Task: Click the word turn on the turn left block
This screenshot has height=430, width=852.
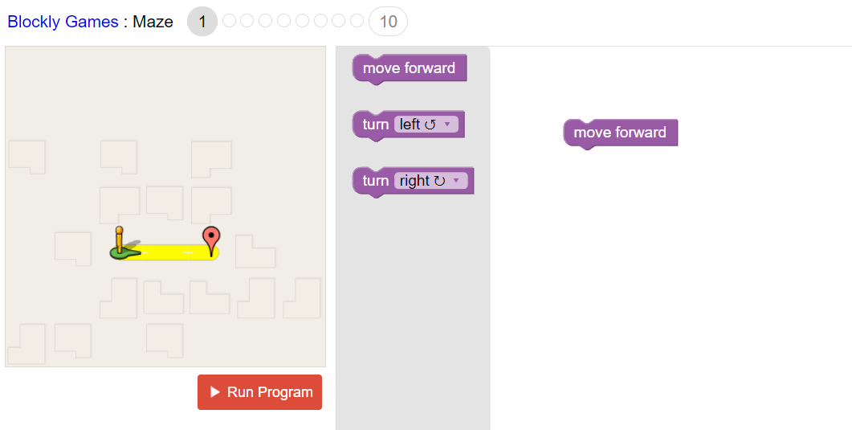Action: 375,125
